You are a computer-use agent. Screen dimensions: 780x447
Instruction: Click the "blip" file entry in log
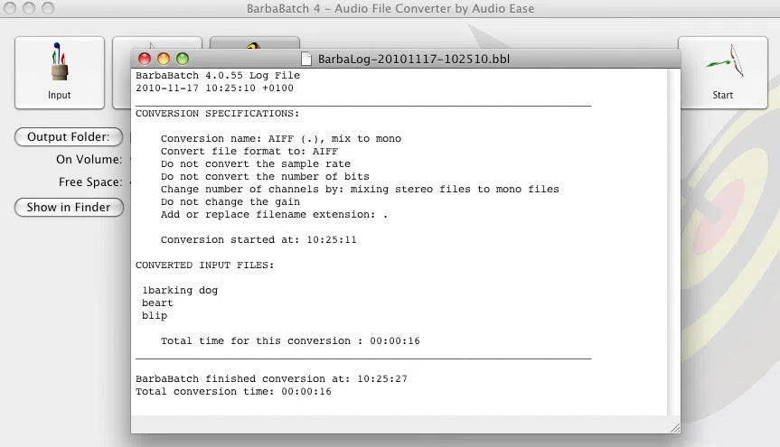[x=155, y=315]
